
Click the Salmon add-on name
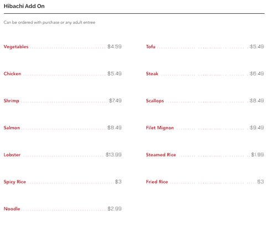[x=12, y=127]
